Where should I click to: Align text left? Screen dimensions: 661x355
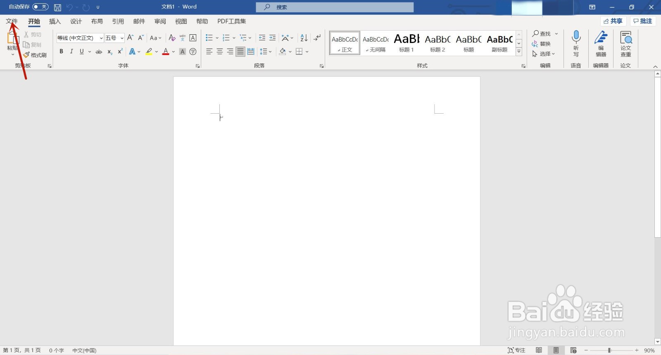209,52
